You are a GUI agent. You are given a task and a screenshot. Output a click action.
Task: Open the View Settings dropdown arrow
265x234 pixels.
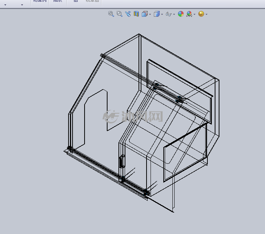(x=206, y=14)
